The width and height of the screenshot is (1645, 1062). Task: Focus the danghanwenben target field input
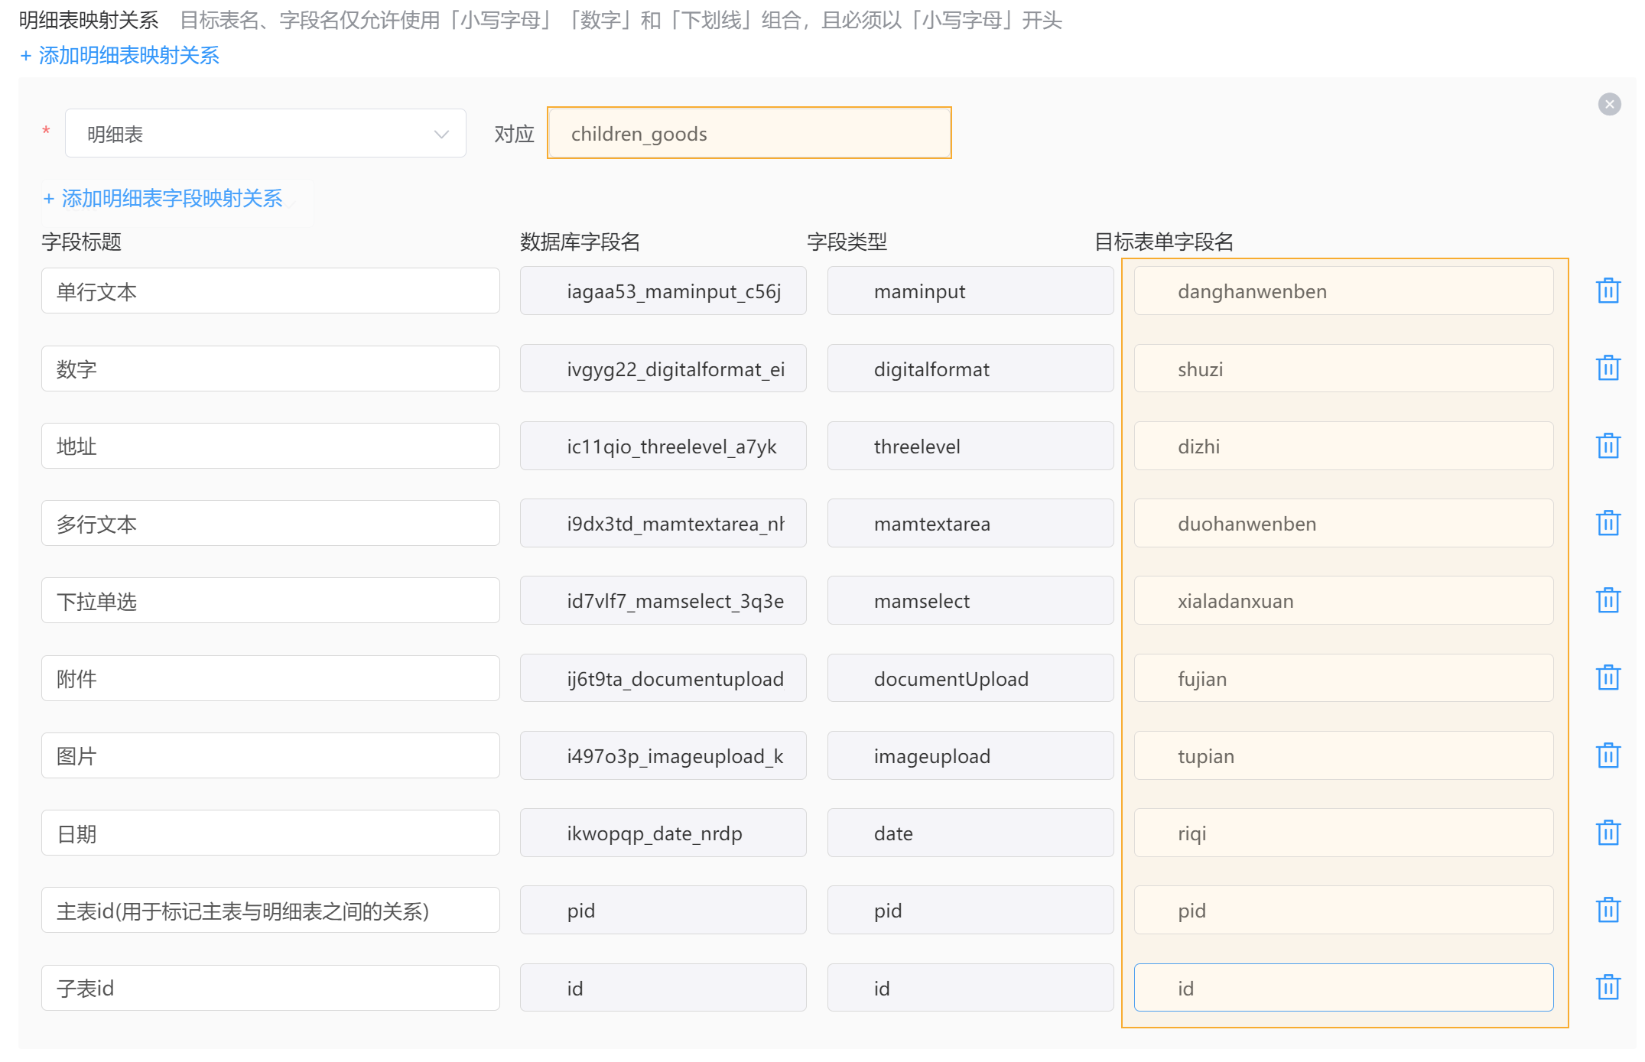coord(1343,291)
